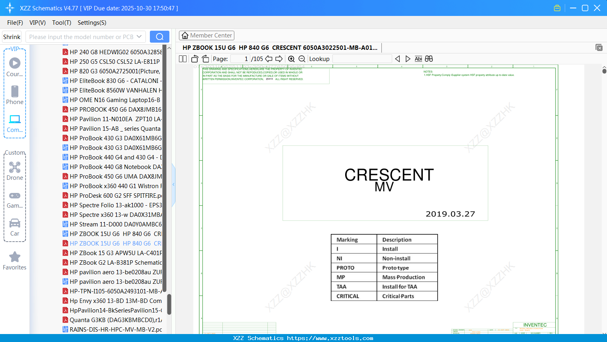Open HP Spectre Folio 13-ak1000 file
Viewport: 607px width, 342px height.
pyautogui.click(x=112, y=205)
